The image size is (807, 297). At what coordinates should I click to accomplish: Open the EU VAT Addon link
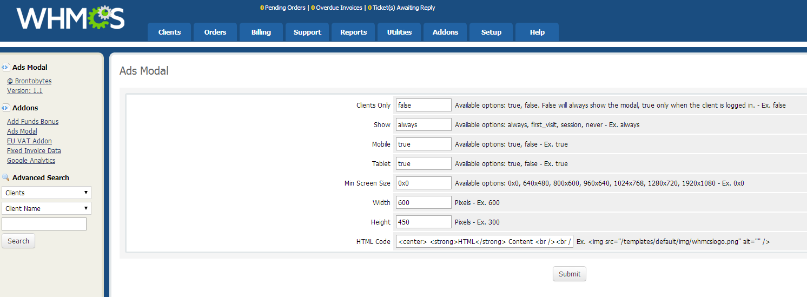pos(29,141)
